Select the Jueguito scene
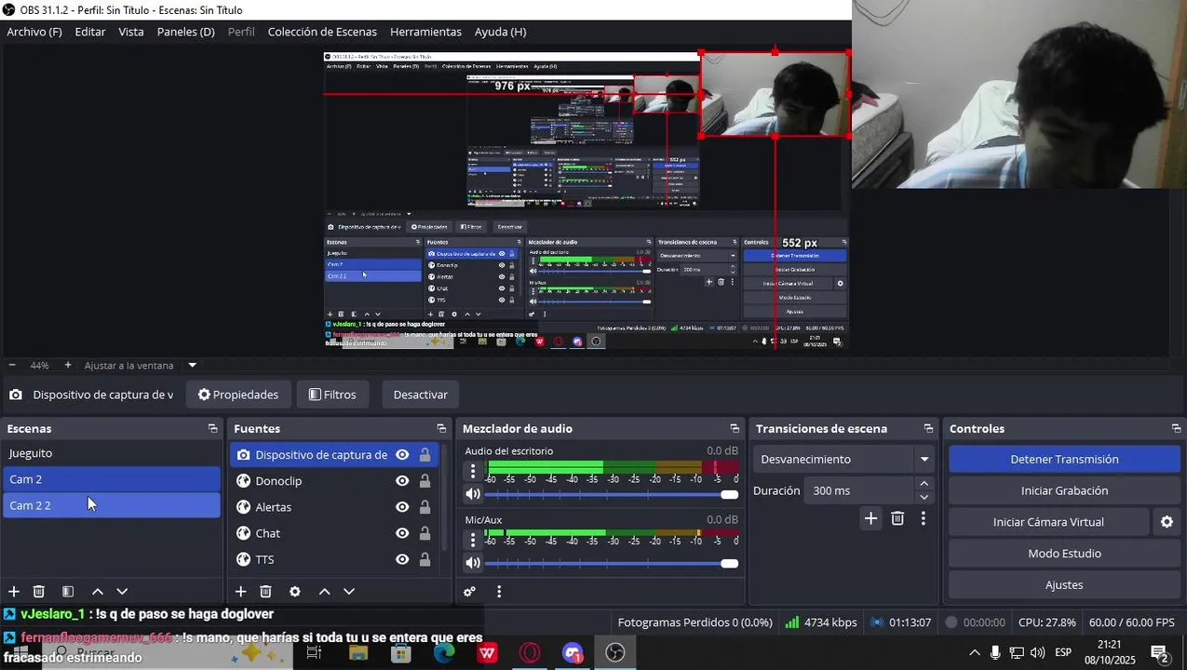This screenshot has width=1187, height=670. coord(111,453)
